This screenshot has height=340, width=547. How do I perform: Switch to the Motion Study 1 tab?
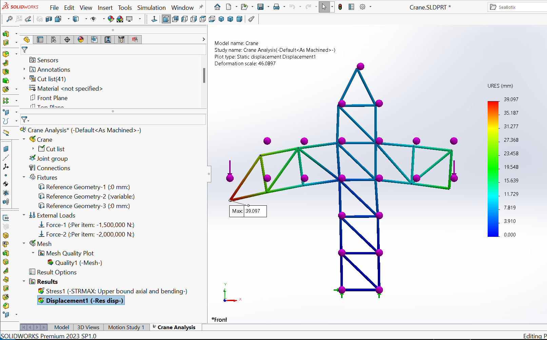point(126,327)
